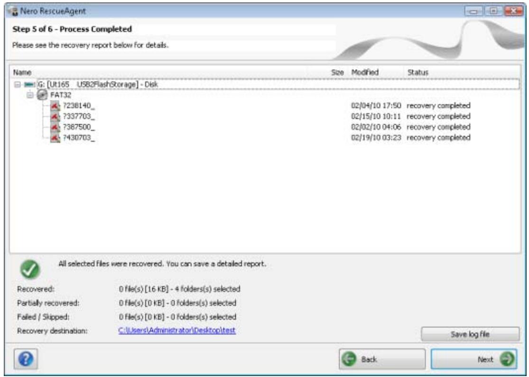The width and height of the screenshot is (529, 377).
Task: Minimize the Nero RescueAgent window
Action: 473,11
